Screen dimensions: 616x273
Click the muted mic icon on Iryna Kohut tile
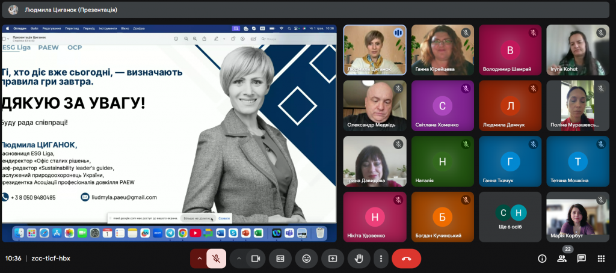point(601,33)
